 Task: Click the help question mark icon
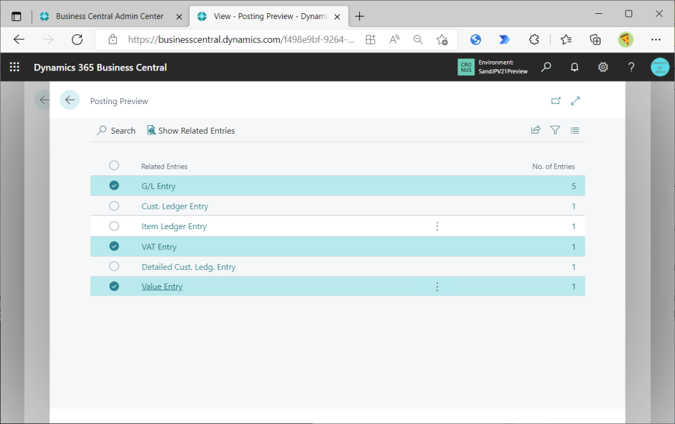click(x=631, y=67)
